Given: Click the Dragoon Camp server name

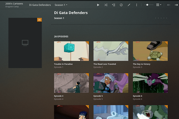Looking at the screenshot, I should [x=12, y=7].
